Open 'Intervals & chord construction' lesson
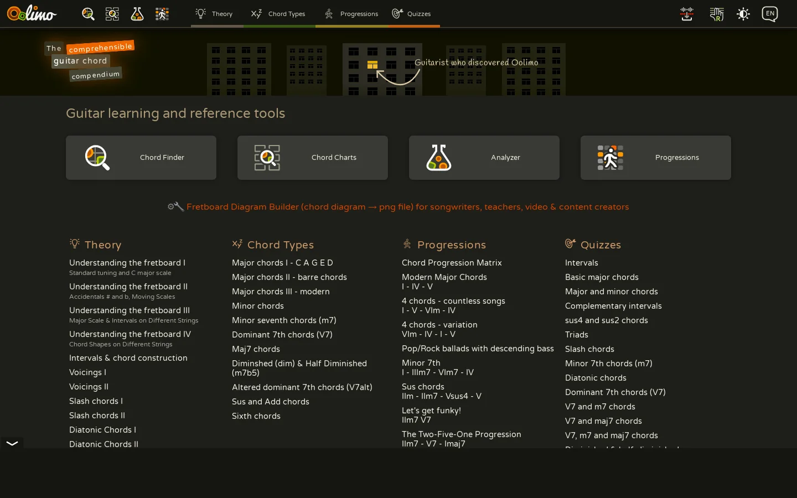The image size is (797, 498). click(x=128, y=358)
